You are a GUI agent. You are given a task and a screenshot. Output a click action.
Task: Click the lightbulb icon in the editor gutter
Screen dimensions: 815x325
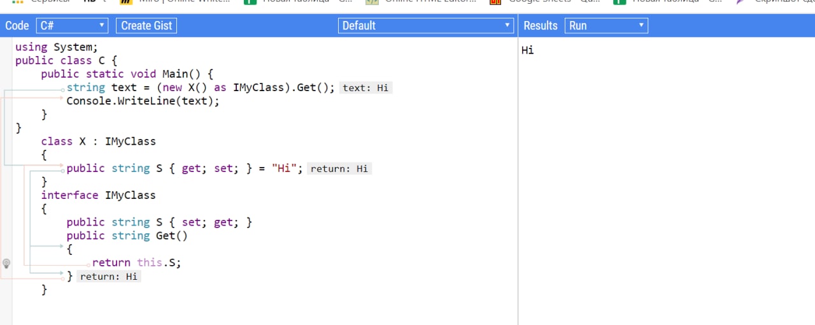coord(6,263)
